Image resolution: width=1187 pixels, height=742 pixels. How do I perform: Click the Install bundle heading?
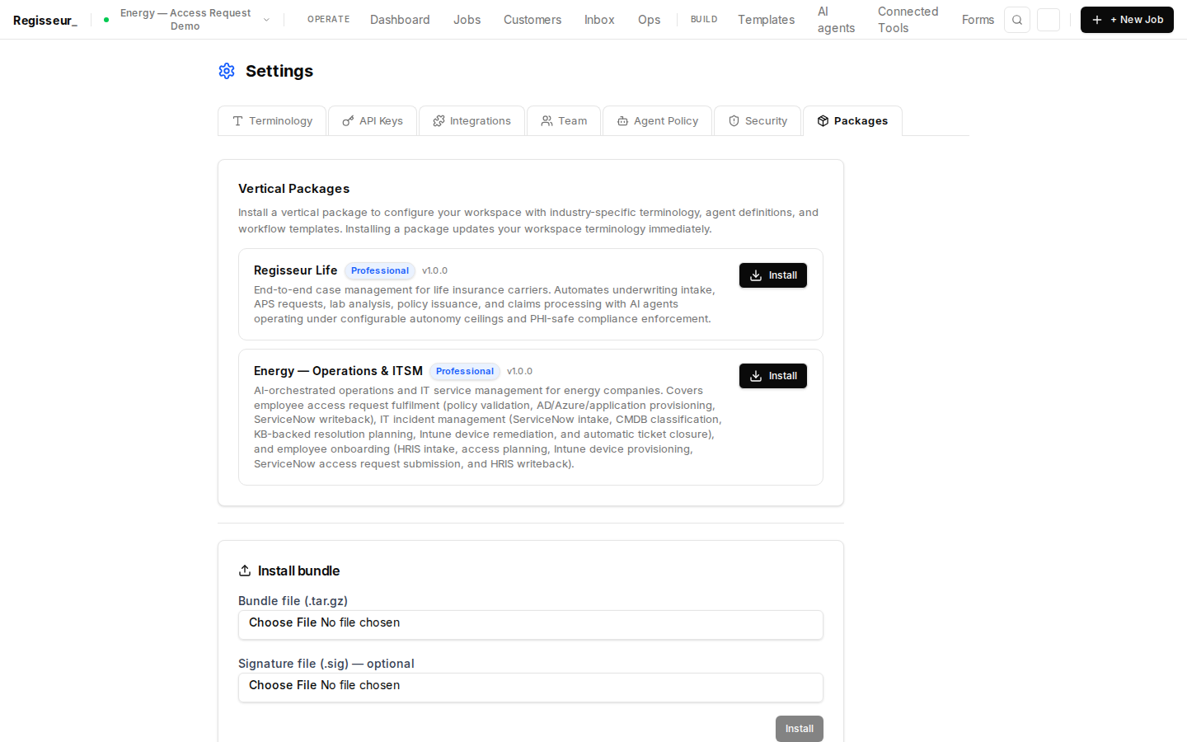(298, 571)
